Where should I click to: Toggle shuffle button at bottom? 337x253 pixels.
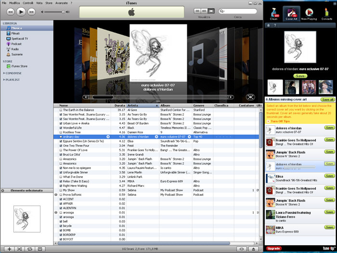pos(20,249)
